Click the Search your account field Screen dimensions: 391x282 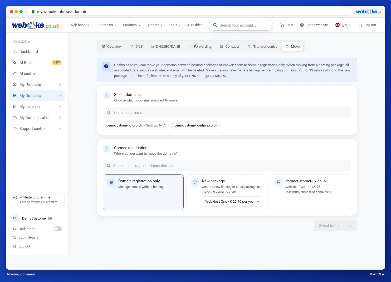coord(241,25)
